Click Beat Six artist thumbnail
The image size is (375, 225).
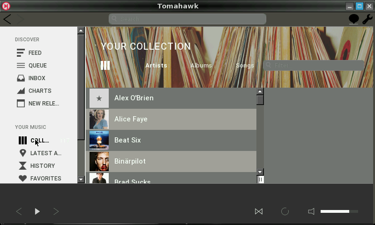coord(99,140)
